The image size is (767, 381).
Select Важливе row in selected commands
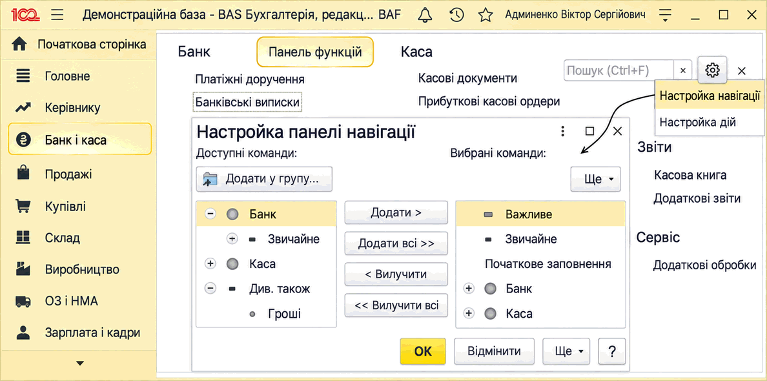540,214
